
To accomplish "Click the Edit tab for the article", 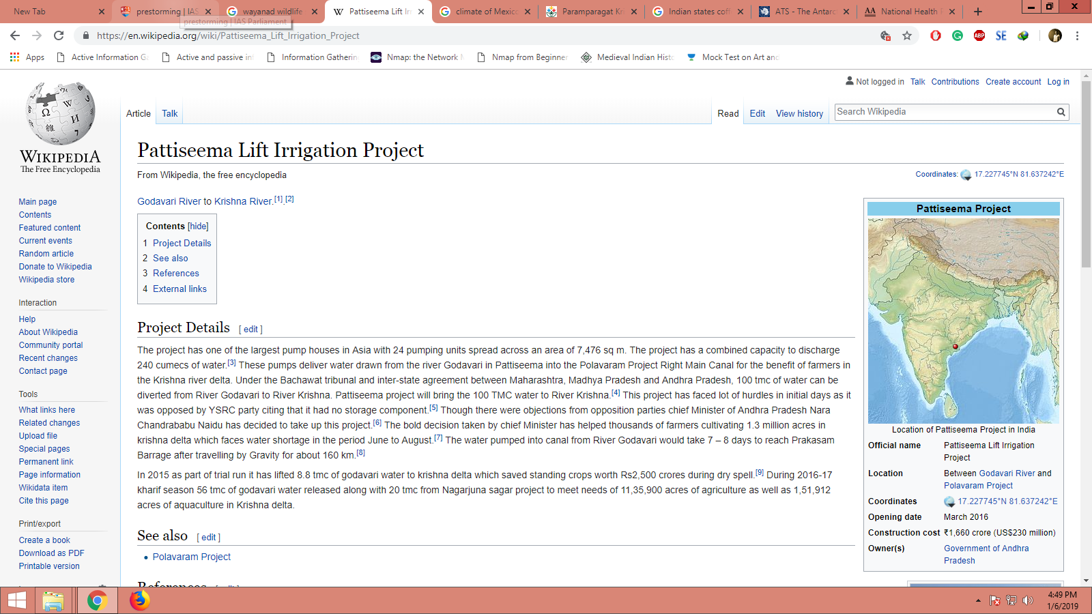I will (x=758, y=114).
